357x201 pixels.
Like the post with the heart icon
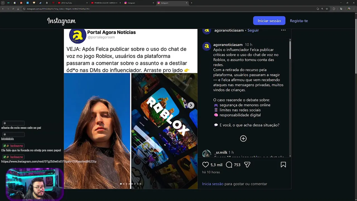coord(206,165)
